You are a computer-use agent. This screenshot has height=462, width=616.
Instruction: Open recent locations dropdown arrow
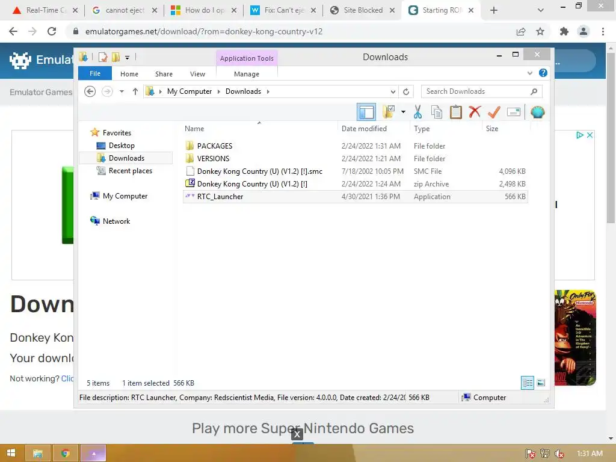click(x=122, y=91)
